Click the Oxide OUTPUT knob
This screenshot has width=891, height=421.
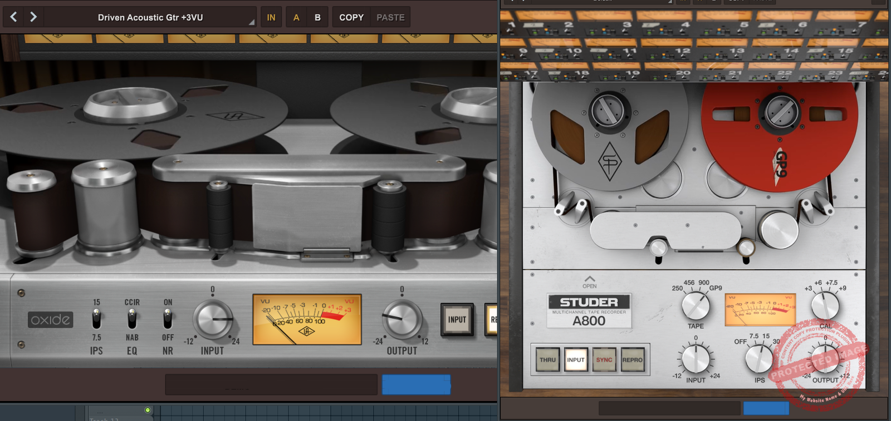(x=402, y=319)
